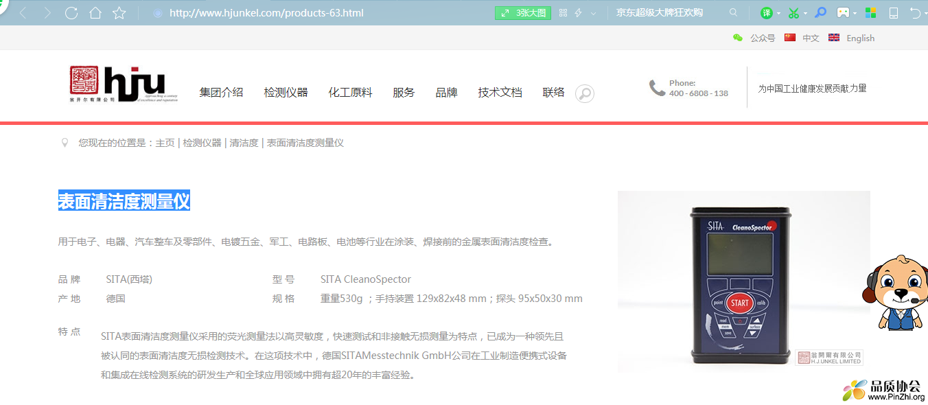Open the 品牌 menu

(x=446, y=92)
